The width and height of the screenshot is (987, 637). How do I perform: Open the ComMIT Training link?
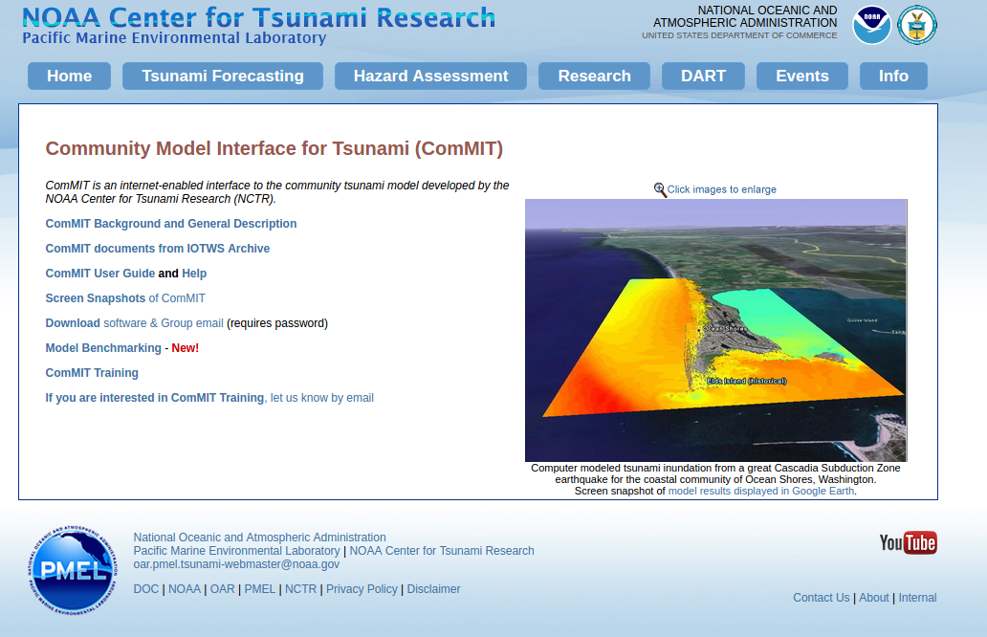click(x=92, y=373)
